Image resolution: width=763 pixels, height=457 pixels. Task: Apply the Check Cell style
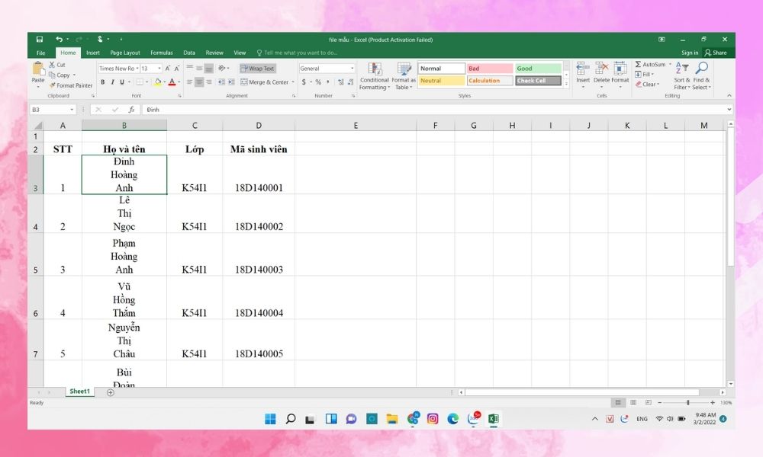pyautogui.click(x=538, y=81)
